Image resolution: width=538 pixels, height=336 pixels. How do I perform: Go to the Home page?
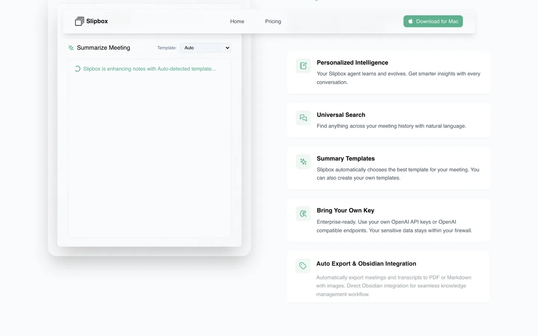(x=237, y=21)
